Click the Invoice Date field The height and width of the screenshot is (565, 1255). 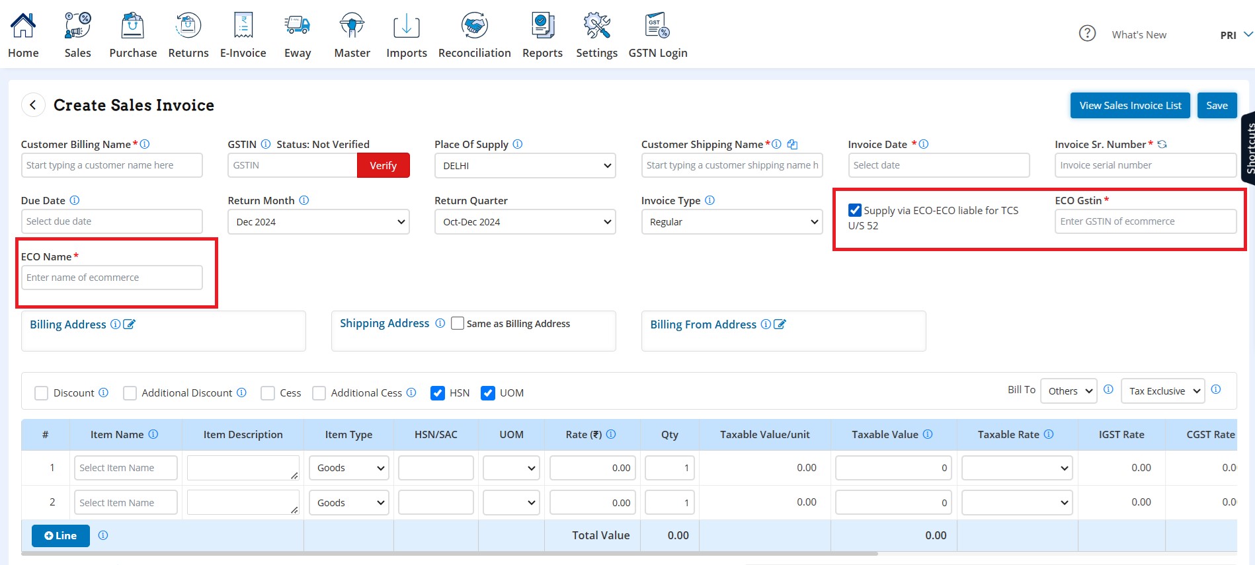[x=939, y=165]
